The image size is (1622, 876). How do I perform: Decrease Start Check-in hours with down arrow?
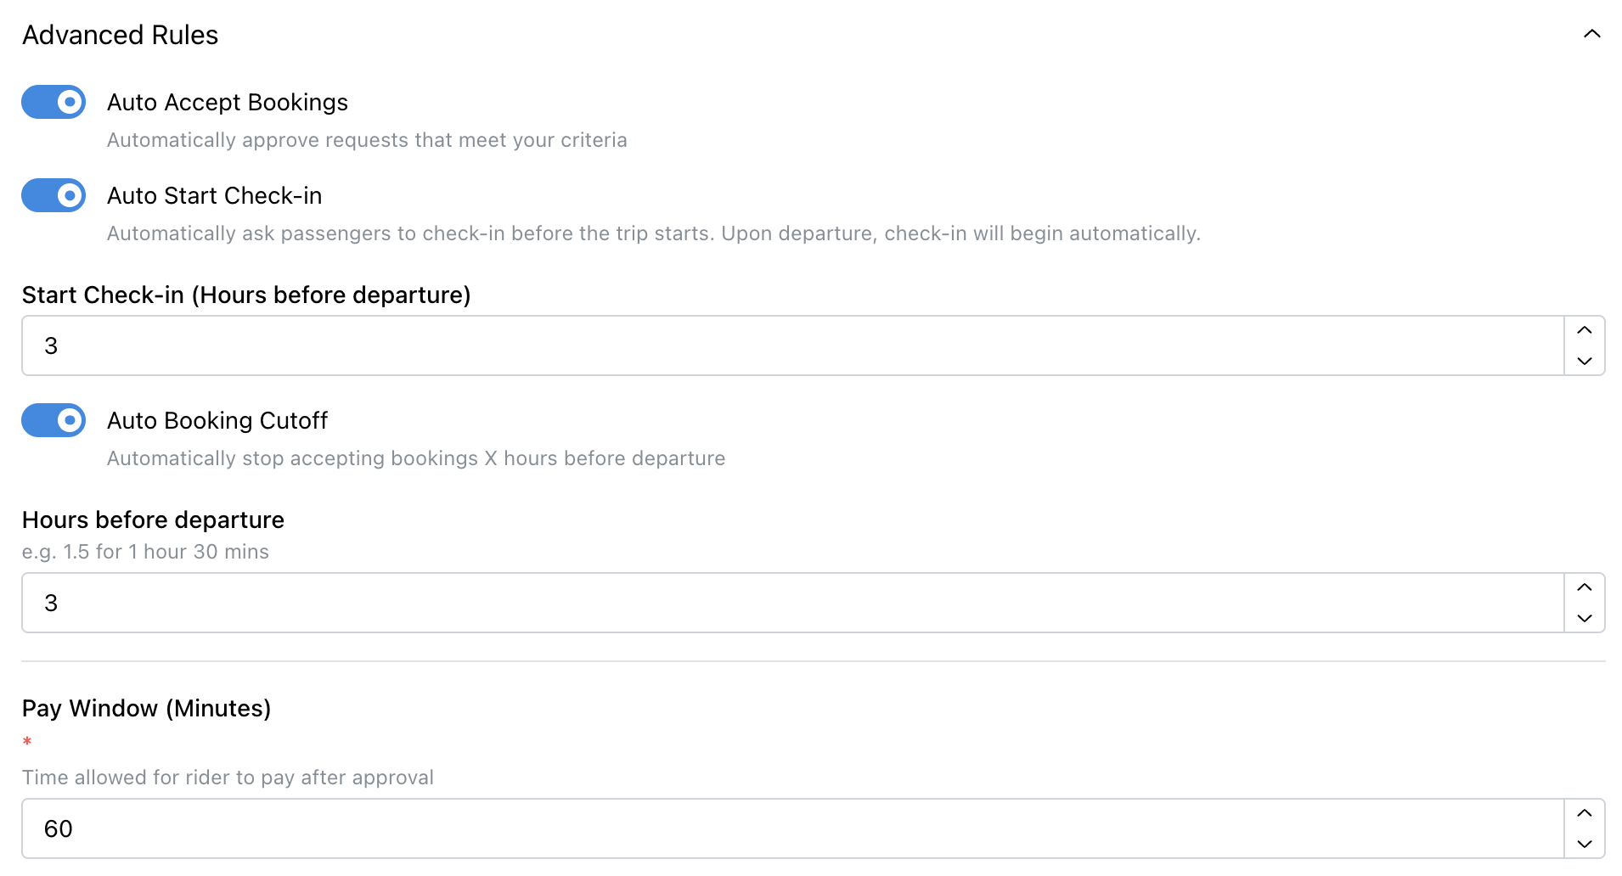pos(1584,361)
